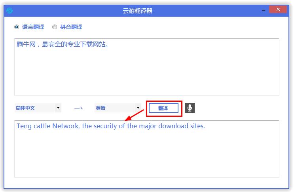Click the 语言翻译 label text

pyautogui.click(x=33, y=27)
